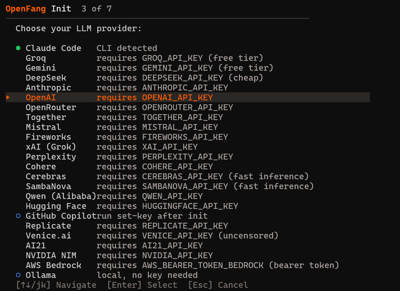
Task: Select Gemini as the LLM provider
Action: coord(40,68)
